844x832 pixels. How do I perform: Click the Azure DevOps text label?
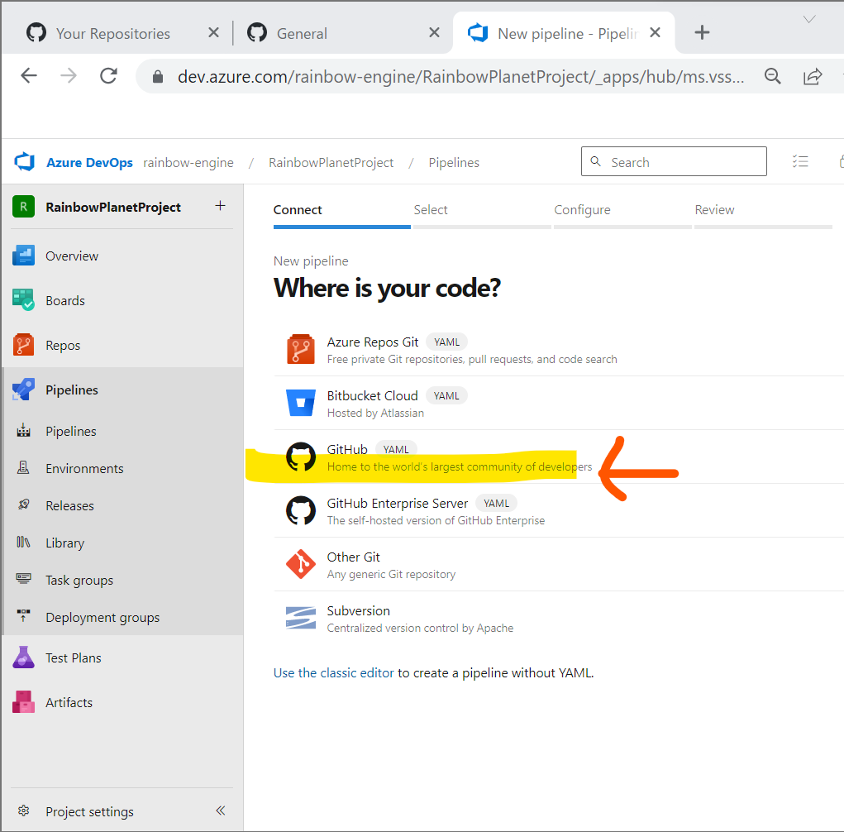pyautogui.click(x=89, y=162)
